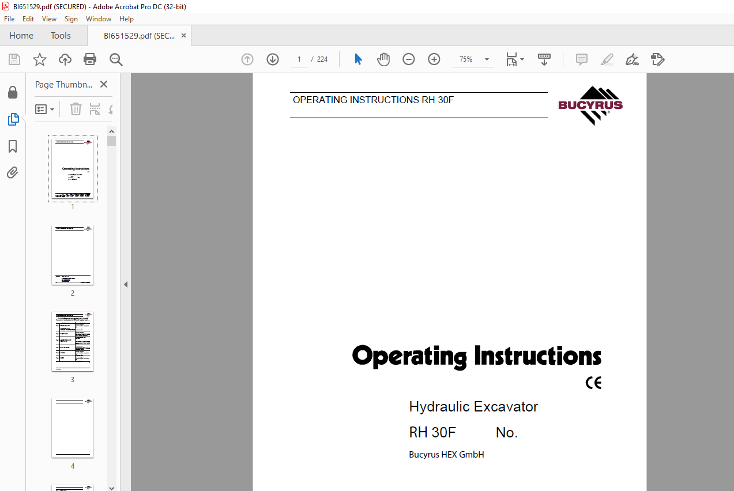Click the 'OPERATING INSTRUCTIONS RH 30F' header text

pos(373,100)
